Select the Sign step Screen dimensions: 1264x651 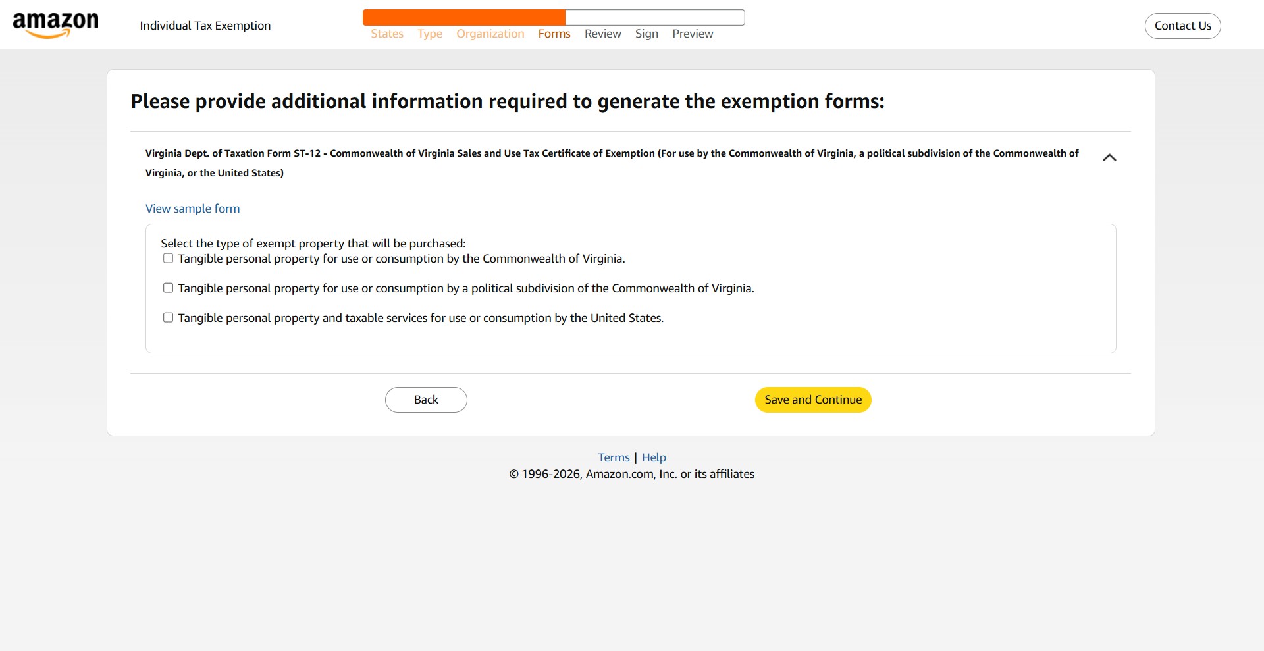coord(646,33)
